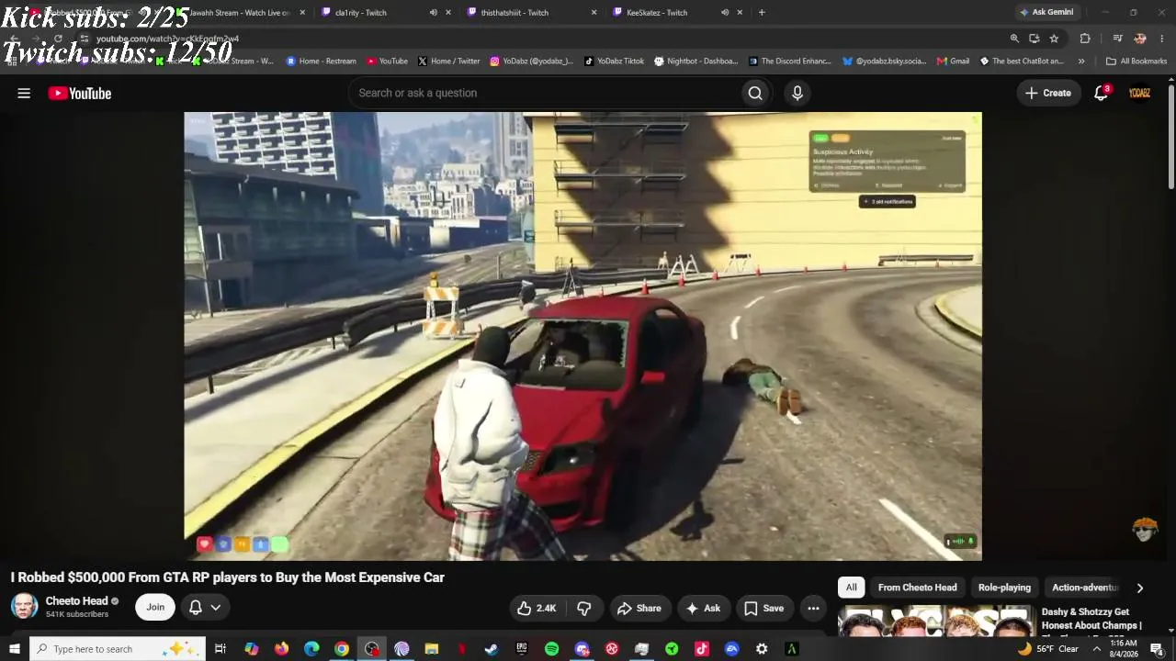Open Spotify from the taskbar
The height and width of the screenshot is (661, 1176).
[551, 649]
